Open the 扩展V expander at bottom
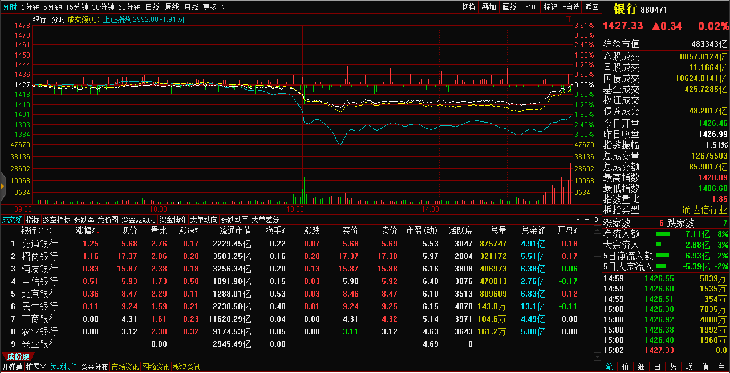The image size is (730, 373). click(x=36, y=367)
